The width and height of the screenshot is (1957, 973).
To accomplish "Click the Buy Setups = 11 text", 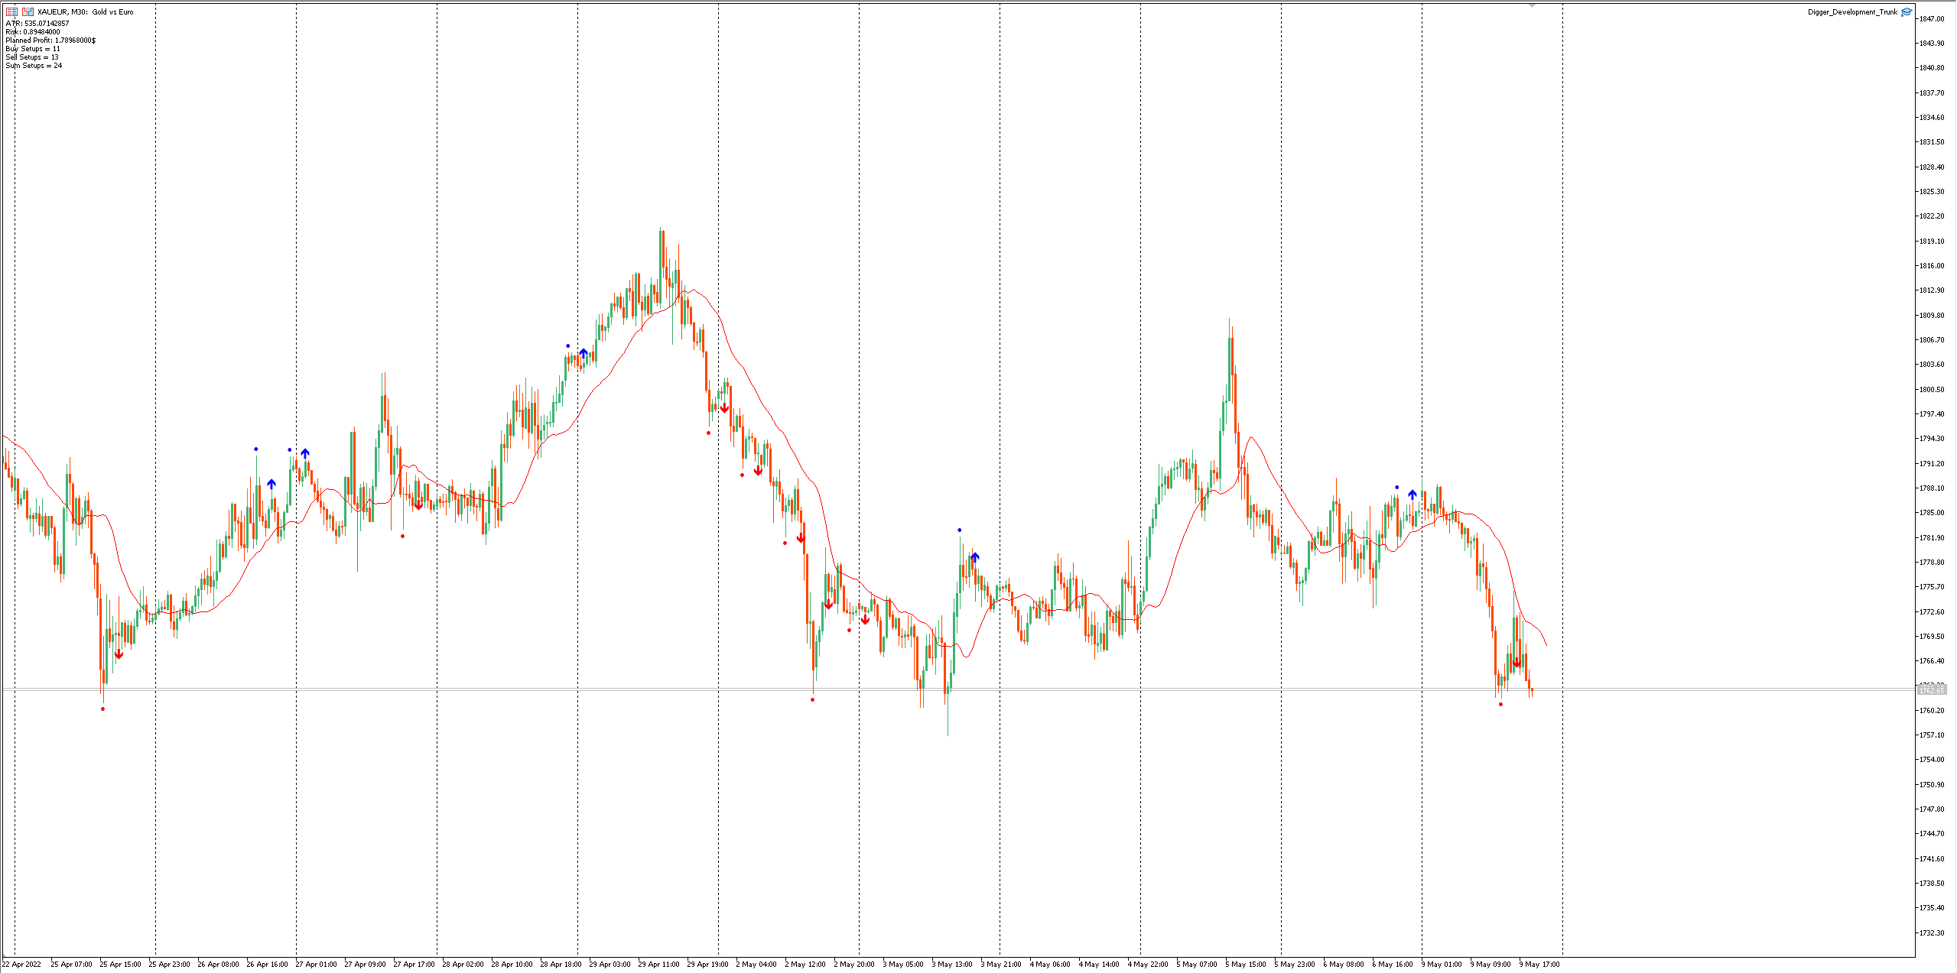I will pos(33,49).
